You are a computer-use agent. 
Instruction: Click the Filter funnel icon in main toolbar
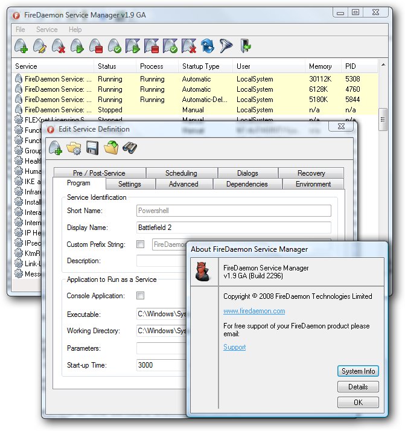(x=226, y=46)
